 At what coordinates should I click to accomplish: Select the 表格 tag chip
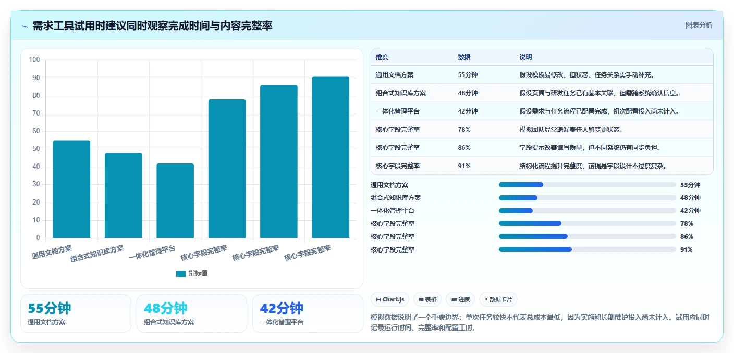coord(427,299)
